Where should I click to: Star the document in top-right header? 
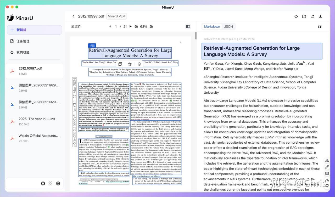(x=296, y=16)
